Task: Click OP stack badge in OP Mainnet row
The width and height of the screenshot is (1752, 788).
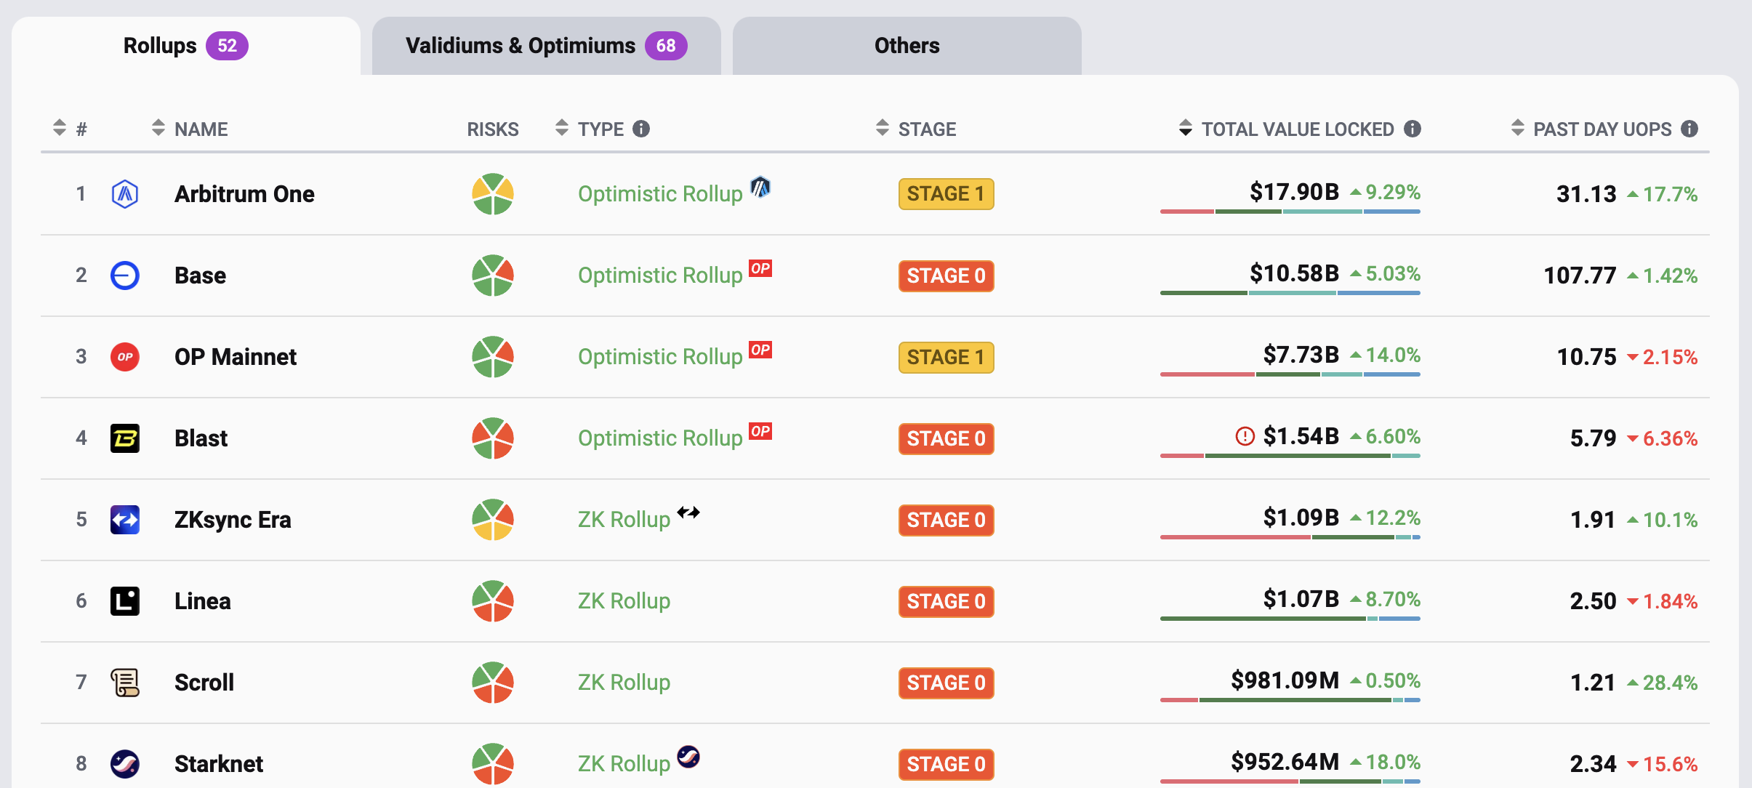Action: [760, 350]
